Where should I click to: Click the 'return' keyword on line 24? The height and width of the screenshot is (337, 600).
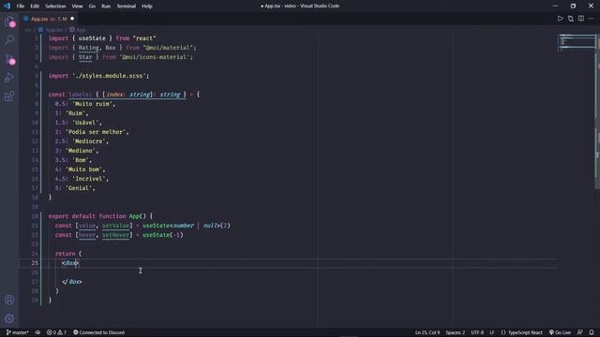point(65,254)
